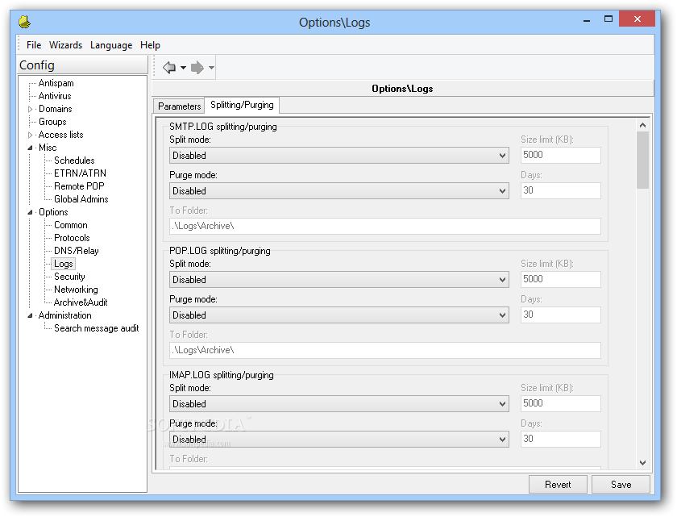Open IMAP.LOG Split mode dropdown
677x517 pixels.
339,404
